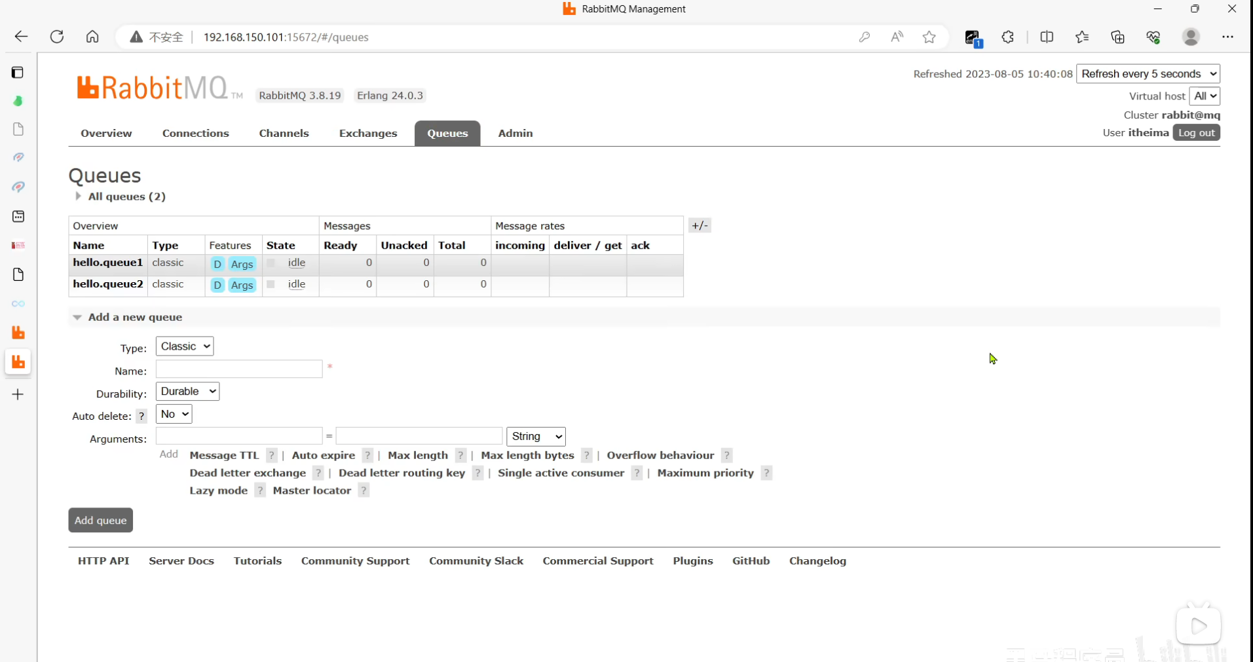This screenshot has height=662, width=1253.
Task: Switch to the other RabbitMQ vertical tab
Action: pos(18,333)
